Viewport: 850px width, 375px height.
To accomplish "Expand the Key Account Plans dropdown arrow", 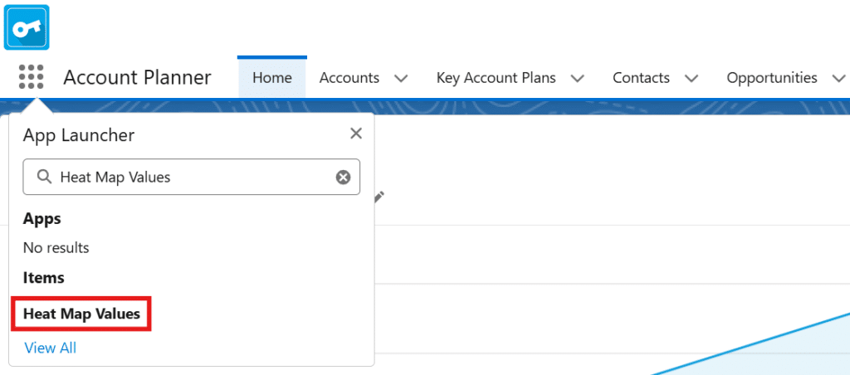I will click(578, 78).
